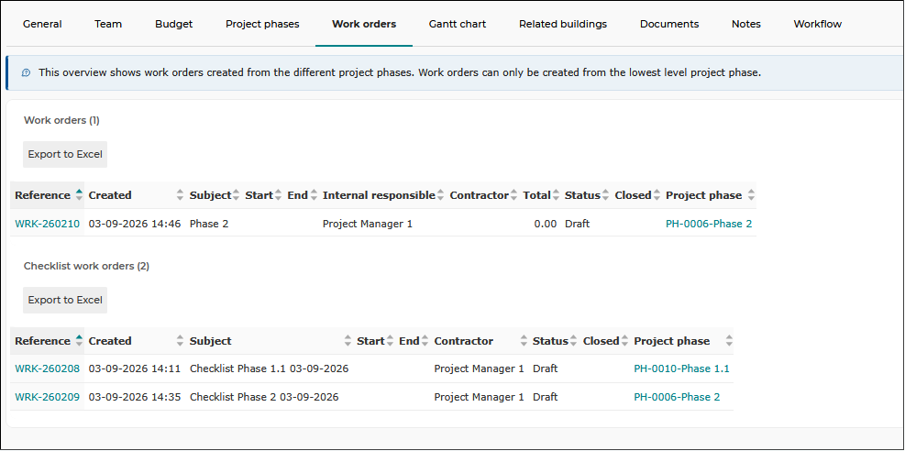Export checklist work orders to Excel
This screenshot has width=905, height=451.
pyautogui.click(x=65, y=300)
